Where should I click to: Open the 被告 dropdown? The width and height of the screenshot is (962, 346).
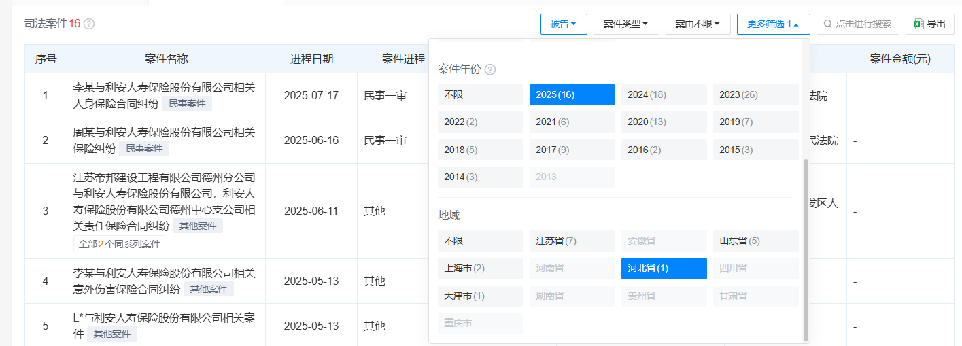[564, 24]
